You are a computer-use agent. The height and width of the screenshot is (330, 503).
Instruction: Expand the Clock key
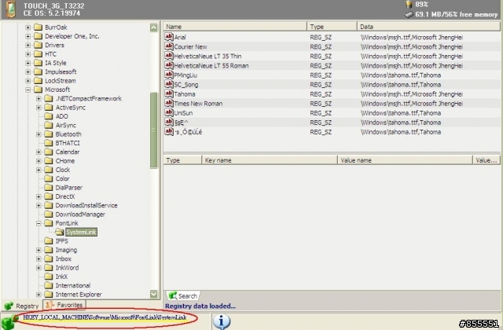(x=39, y=170)
